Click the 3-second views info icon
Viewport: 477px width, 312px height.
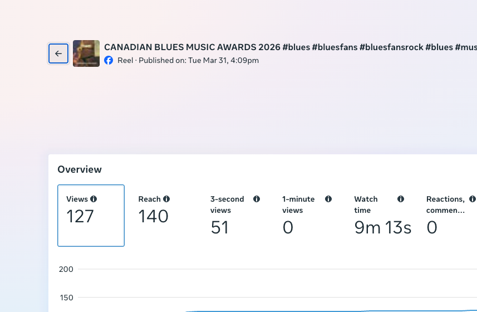tap(257, 199)
